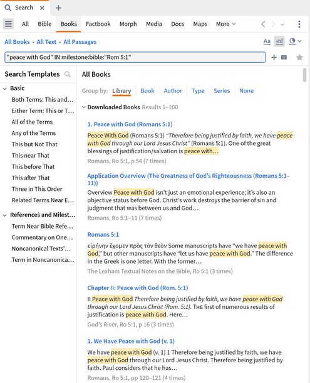Open the search keyboard helper icon
Screen dimensions: 310x383
284,57
